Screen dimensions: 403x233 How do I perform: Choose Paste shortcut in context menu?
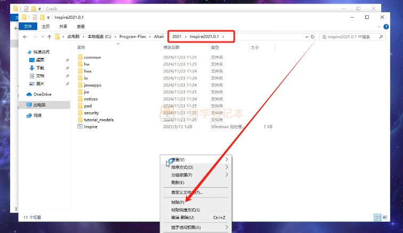(196, 210)
